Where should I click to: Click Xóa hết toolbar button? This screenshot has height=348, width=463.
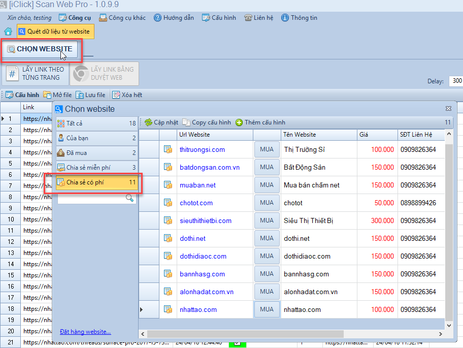(127, 95)
